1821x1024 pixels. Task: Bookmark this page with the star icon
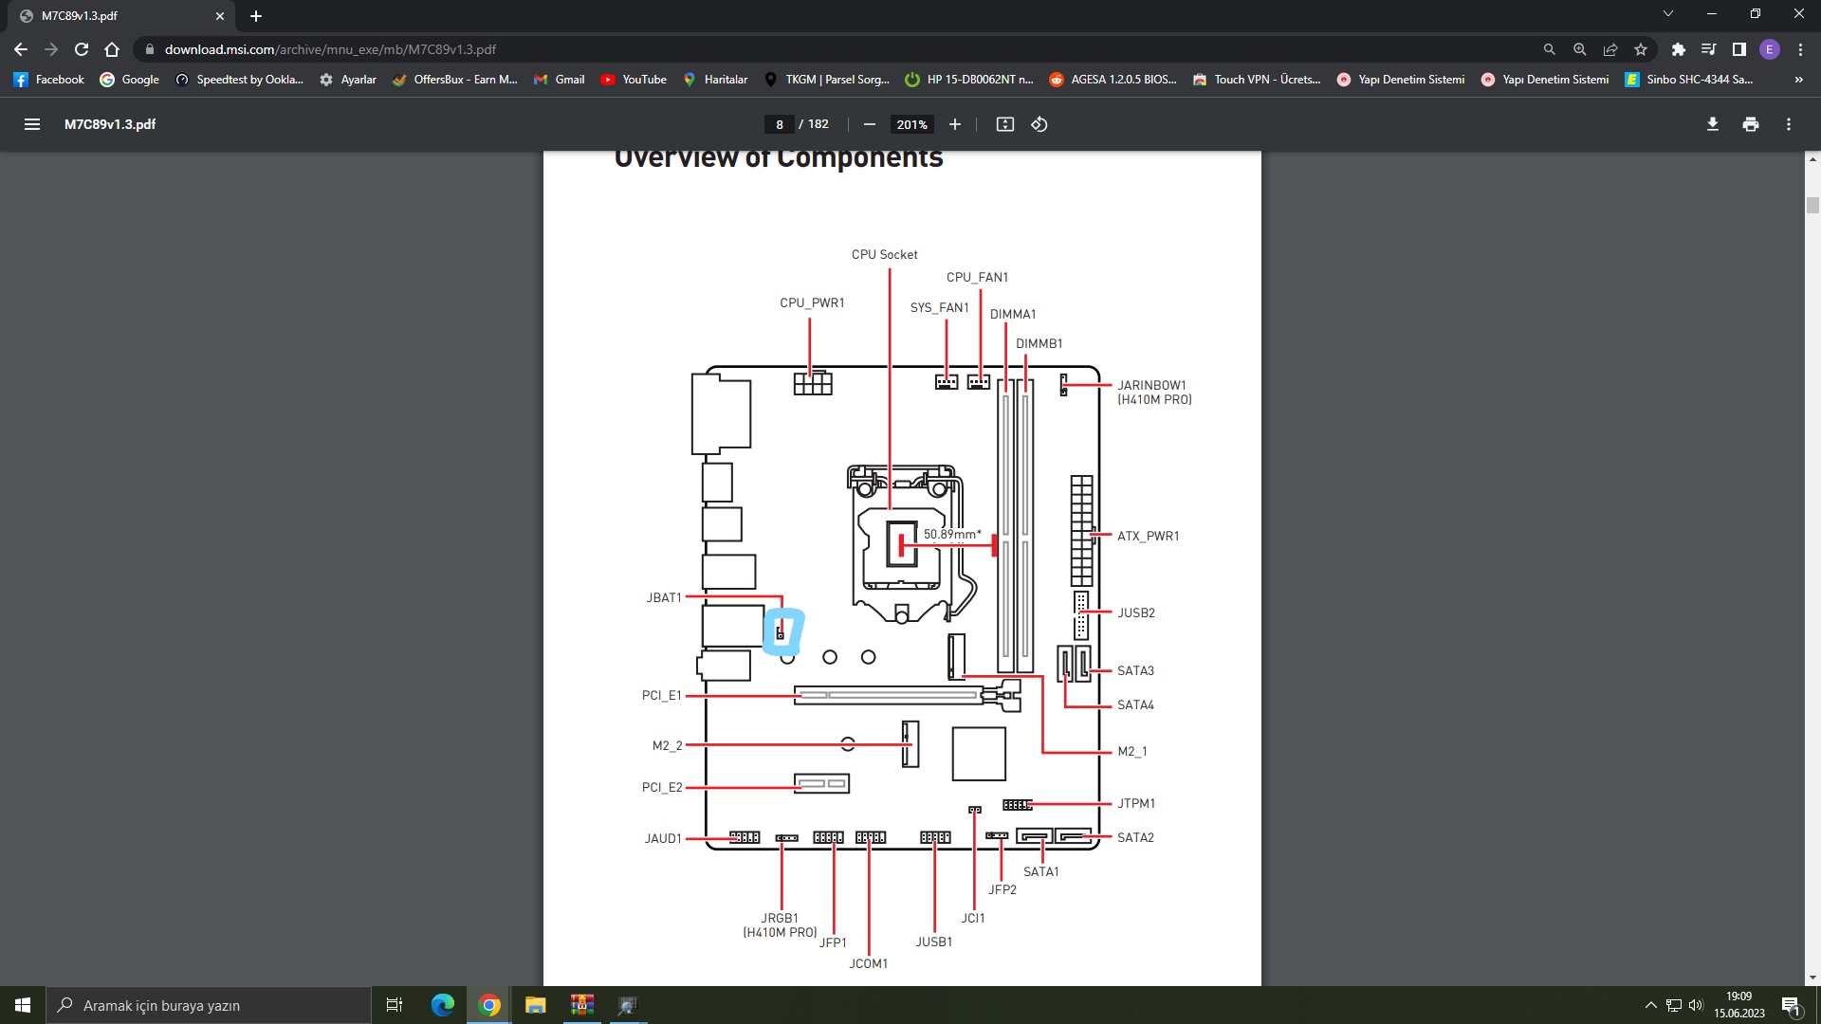pyautogui.click(x=1641, y=49)
